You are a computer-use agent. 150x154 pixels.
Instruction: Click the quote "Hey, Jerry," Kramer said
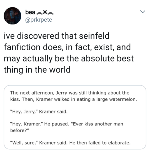(x=39, y=112)
